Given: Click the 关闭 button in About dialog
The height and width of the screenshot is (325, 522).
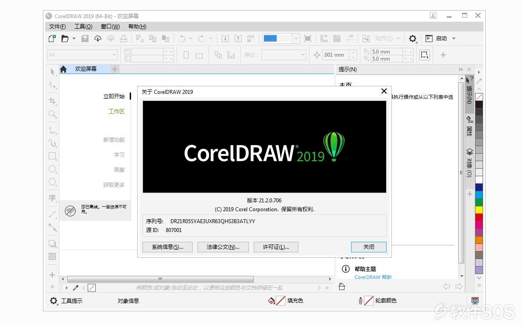Looking at the screenshot, I should pyautogui.click(x=368, y=247).
